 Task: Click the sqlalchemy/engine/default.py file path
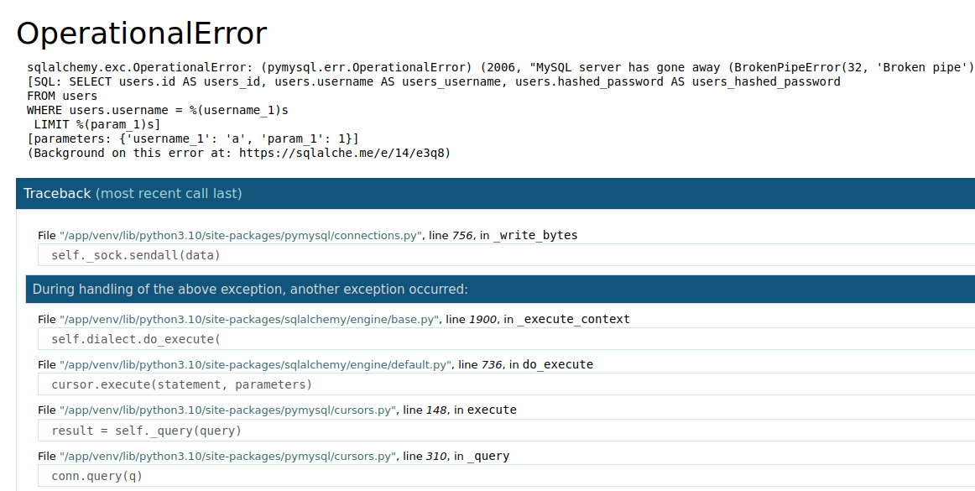[x=256, y=364]
